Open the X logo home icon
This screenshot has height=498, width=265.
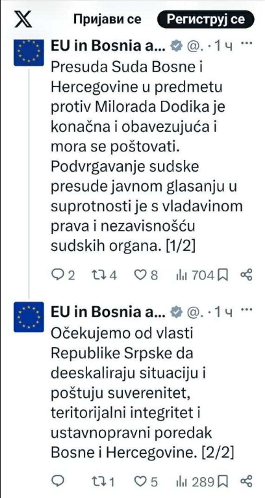click(23, 19)
